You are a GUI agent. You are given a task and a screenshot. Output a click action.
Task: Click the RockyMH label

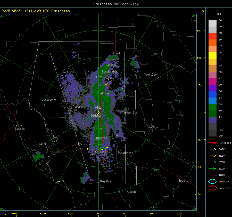pos(68,72)
